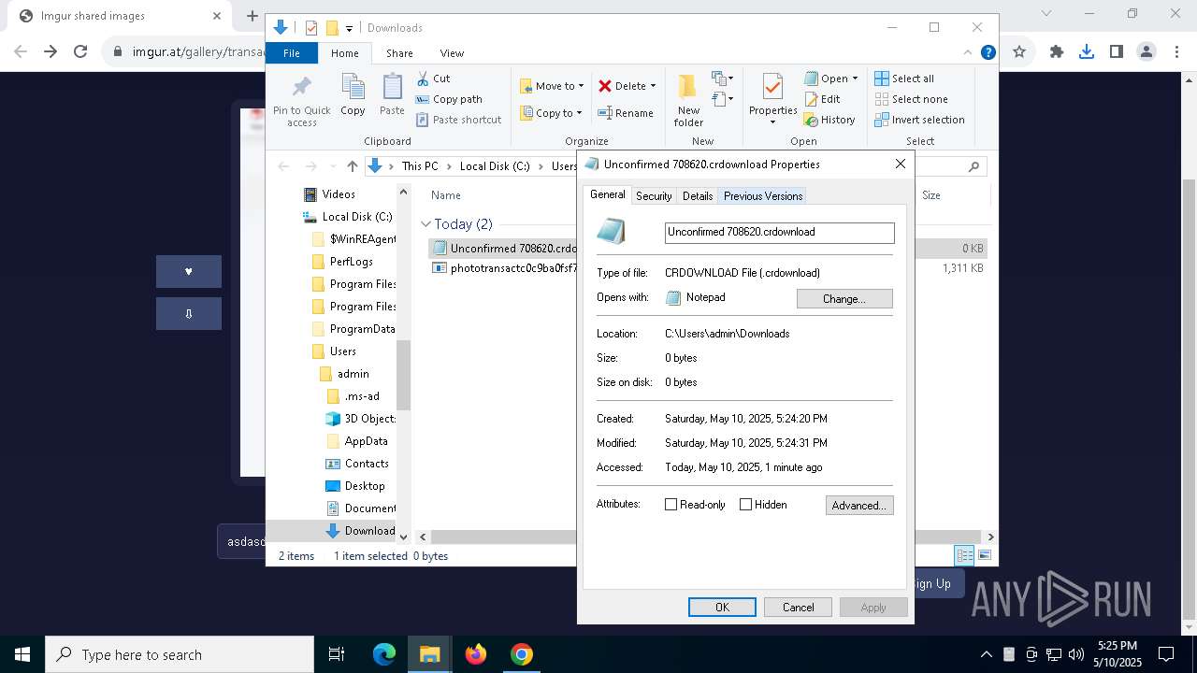The height and width of the screenshot is (673, 1197).
Task: Click Rename in Organize group
Action: (626, 113)
